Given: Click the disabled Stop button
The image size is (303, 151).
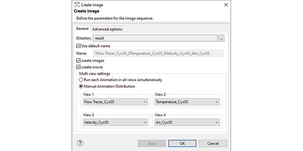Looking at the screenshot, I should [x=152, y=143].
